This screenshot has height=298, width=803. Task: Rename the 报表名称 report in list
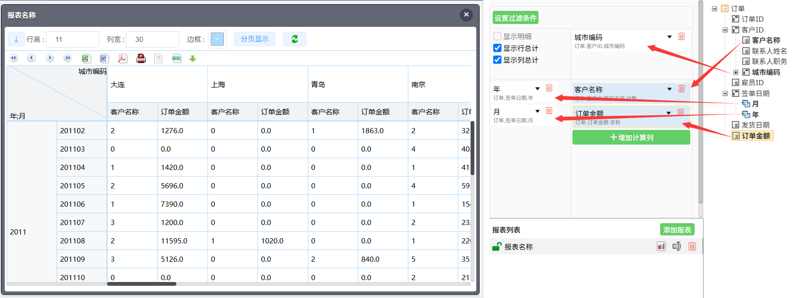click(677, 246)
